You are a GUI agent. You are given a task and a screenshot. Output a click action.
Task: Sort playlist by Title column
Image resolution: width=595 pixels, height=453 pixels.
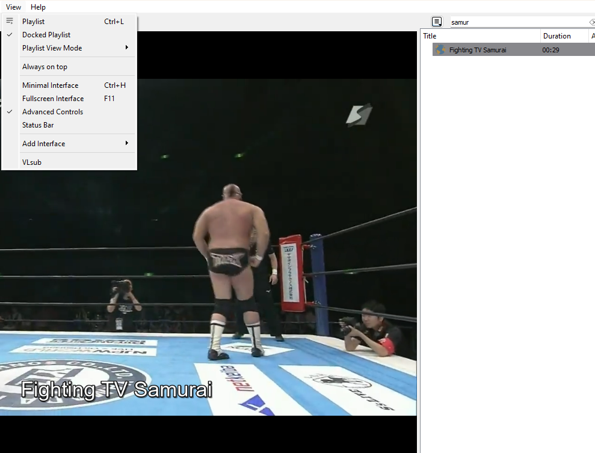click(x=481, y=36)
